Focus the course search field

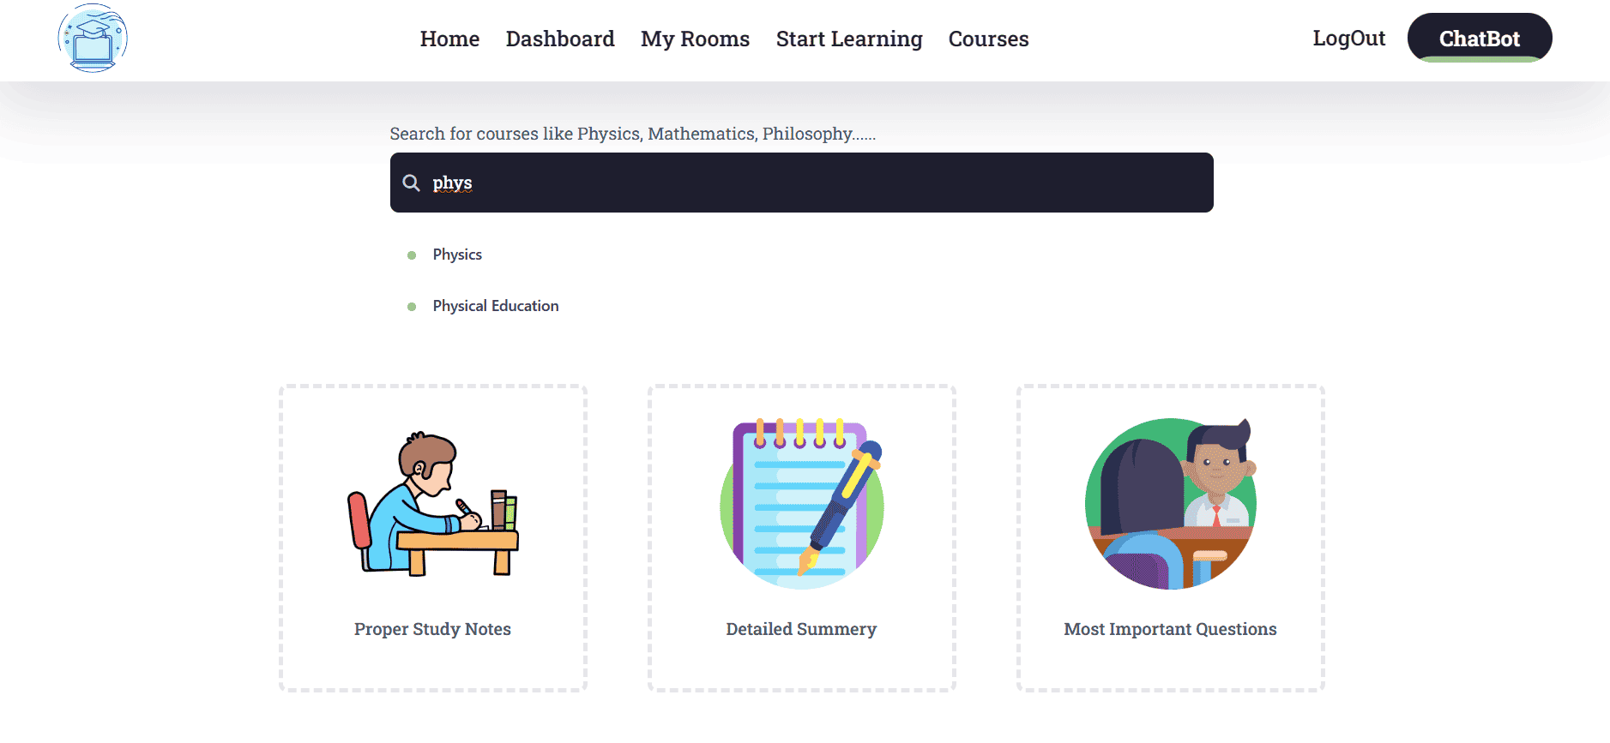tap(802, 183)
